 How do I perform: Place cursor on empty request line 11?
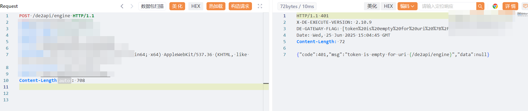[135, 87]
